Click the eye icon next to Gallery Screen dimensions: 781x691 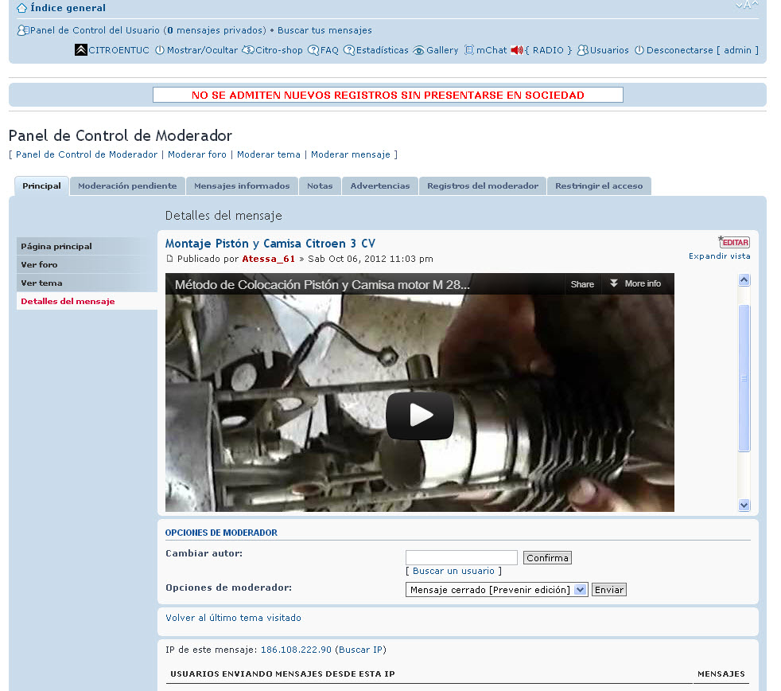pos(418,50)
